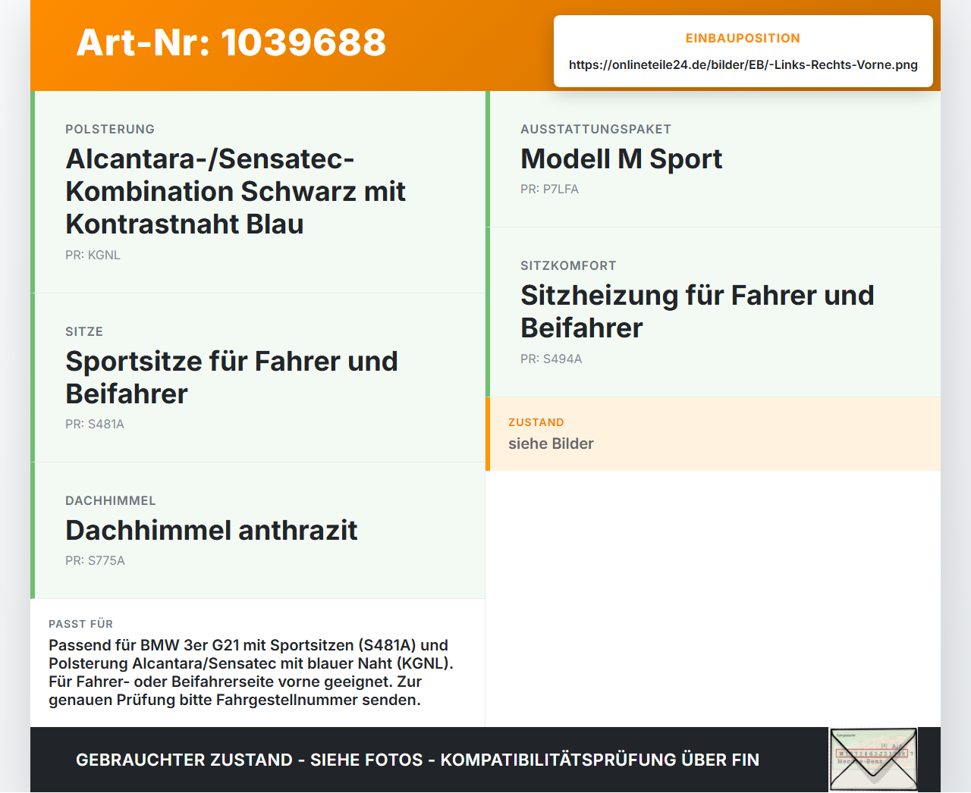
Task: Select PR code S775A
Action: 95,561
